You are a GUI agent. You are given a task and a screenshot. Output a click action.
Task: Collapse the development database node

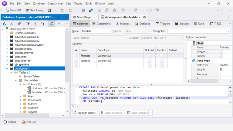pyautogui.click(x=7, y=68)
